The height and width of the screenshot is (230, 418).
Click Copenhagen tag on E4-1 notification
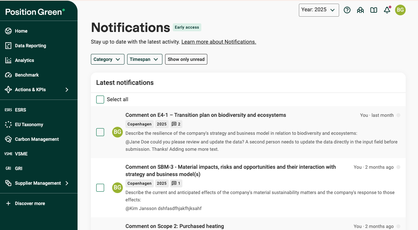pos(139,124)
